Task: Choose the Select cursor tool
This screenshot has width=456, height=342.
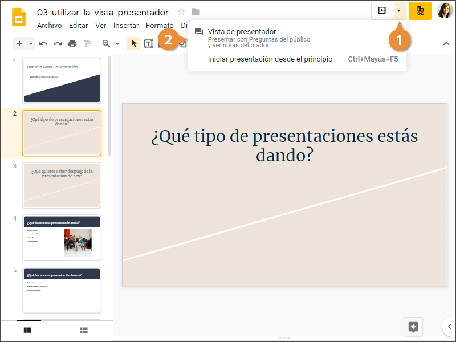Action: click(x=134, y=43)
